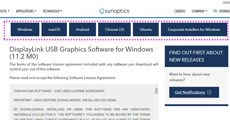Click the download icon next to Downloads
Image resolution: width=230 pixels, height=120 pixels.
(x=216, y=11)
